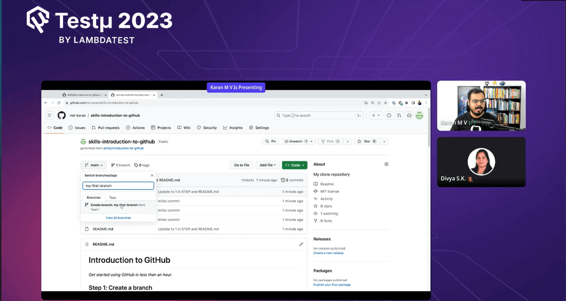The image size is (566, 301).
Task: Reload the browser page
Action: (59, 103)
